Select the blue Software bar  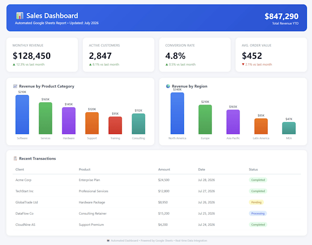coord(22,114)
